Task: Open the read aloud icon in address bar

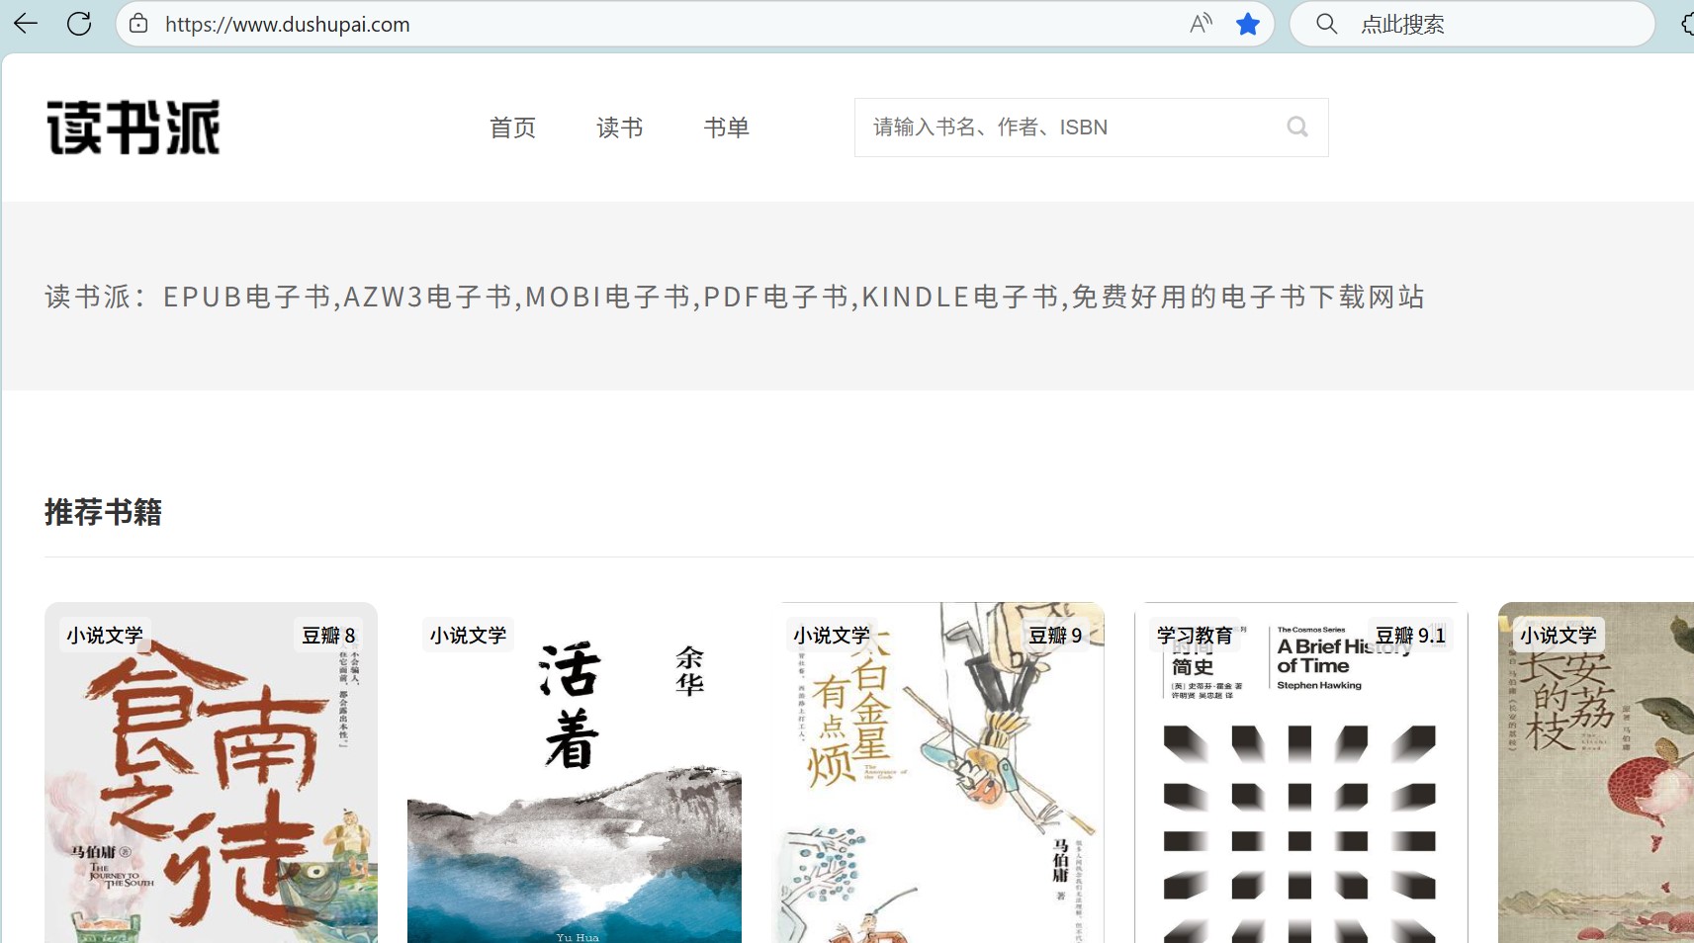Action: point(1201,24)
